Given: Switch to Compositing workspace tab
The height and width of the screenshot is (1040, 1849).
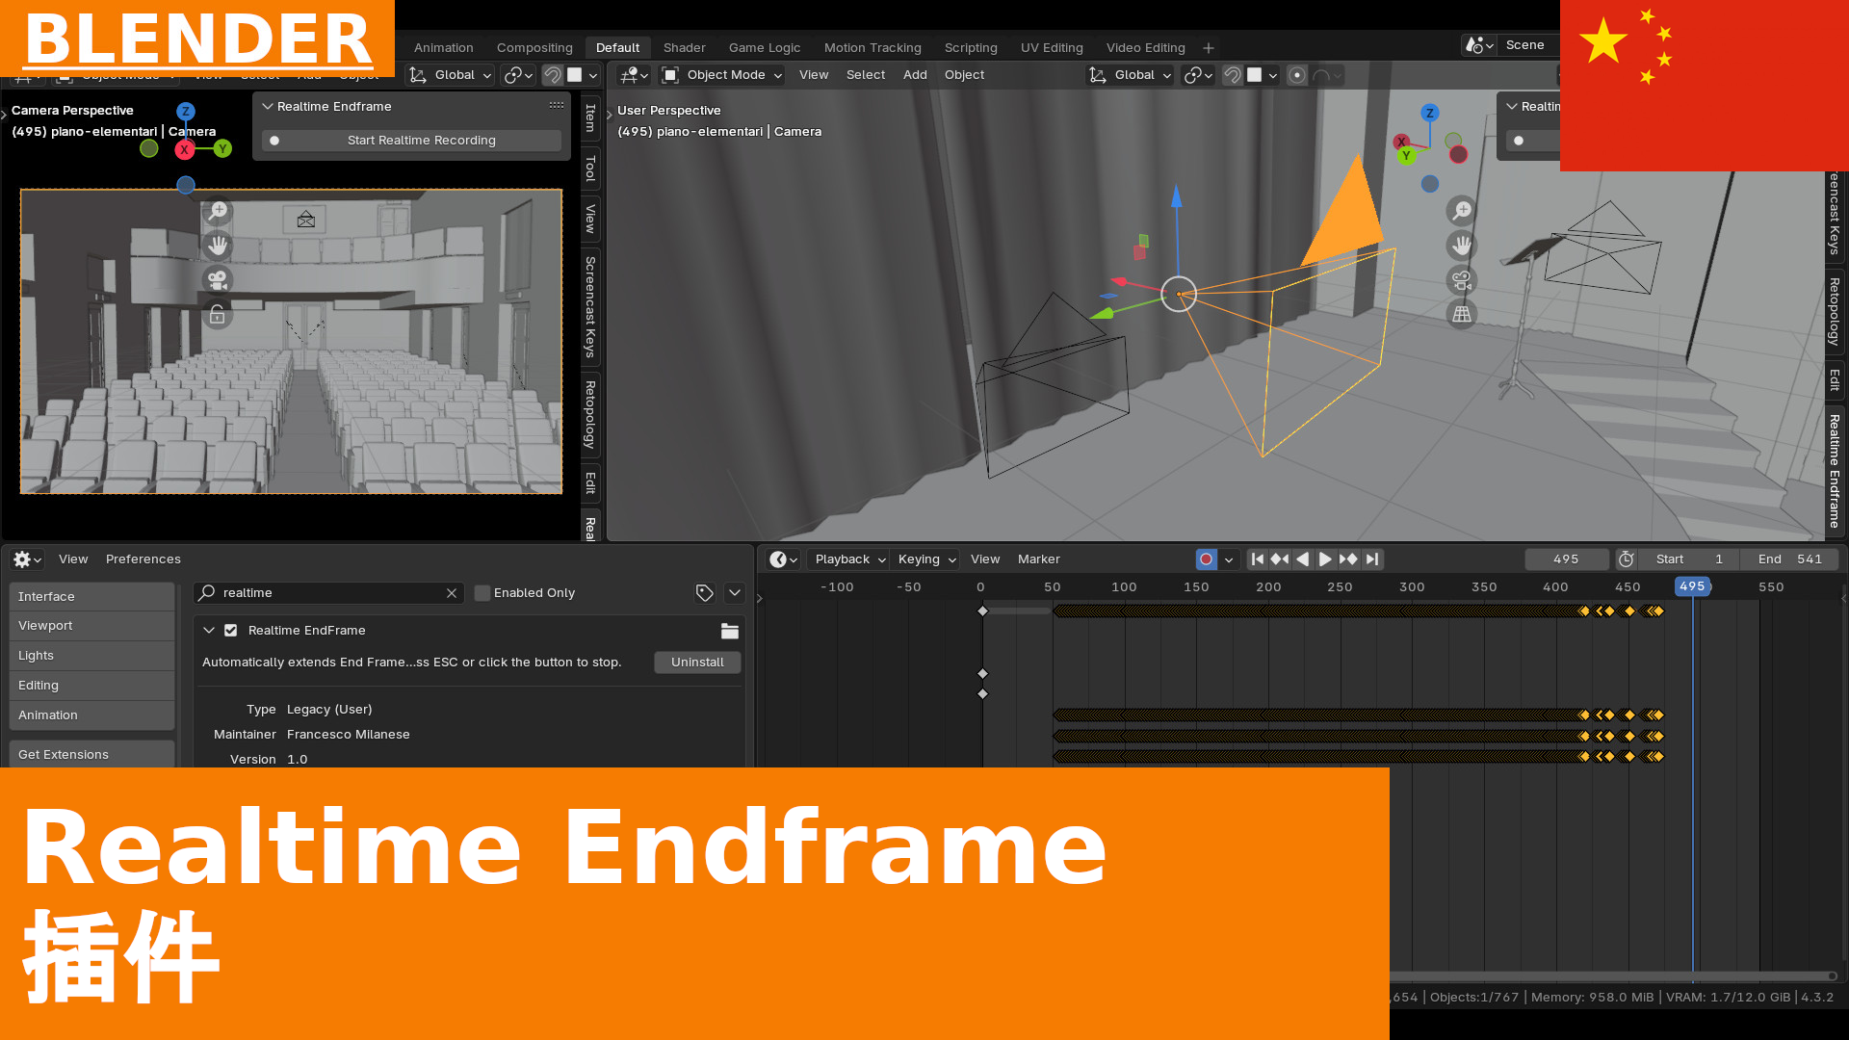Looking at the screenshot, I should tap(534, 48).
